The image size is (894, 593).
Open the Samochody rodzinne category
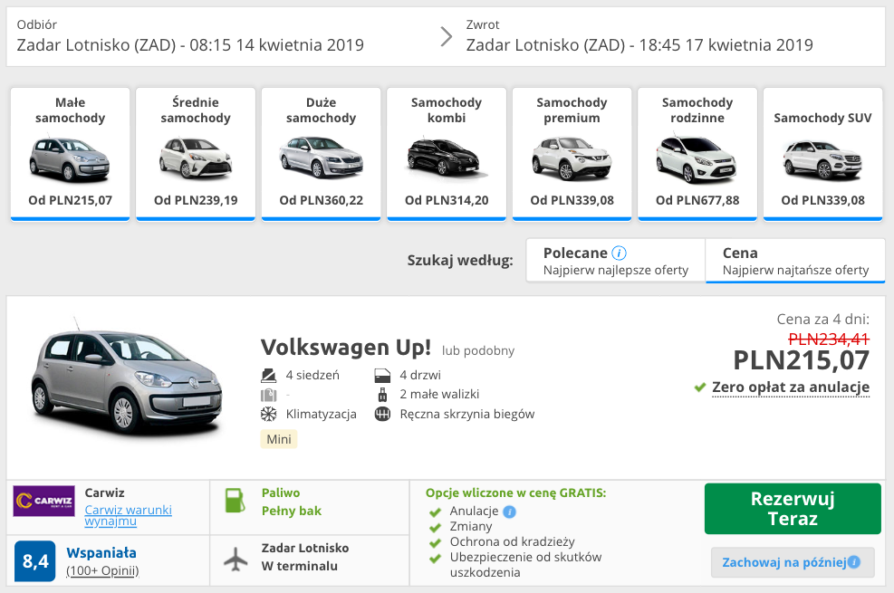pyautogui.click(x=697, y=154)
